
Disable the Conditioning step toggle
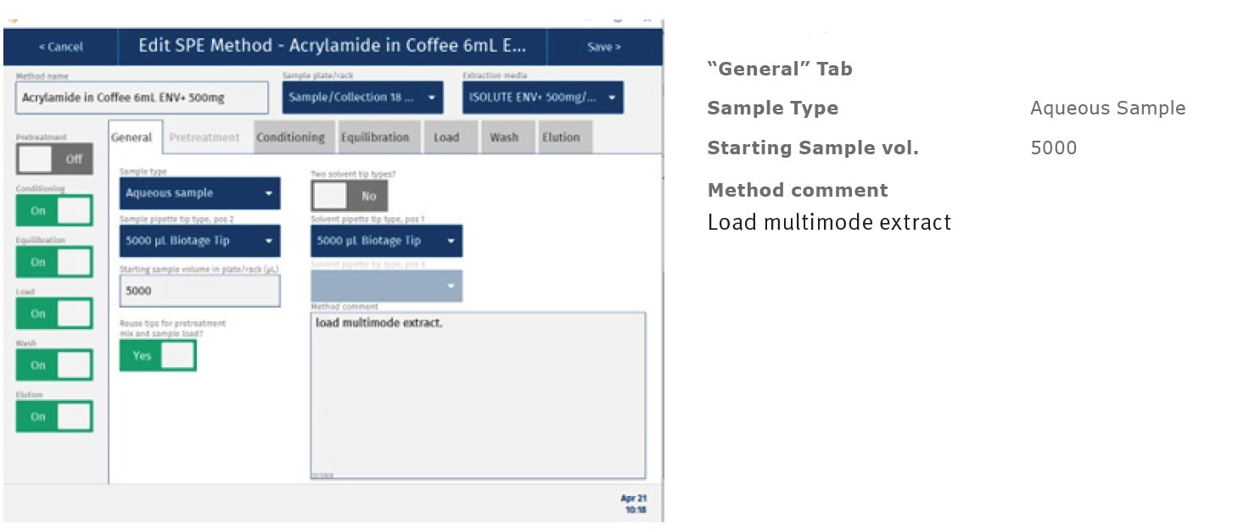pyautogui.click(x=54, y=210)
